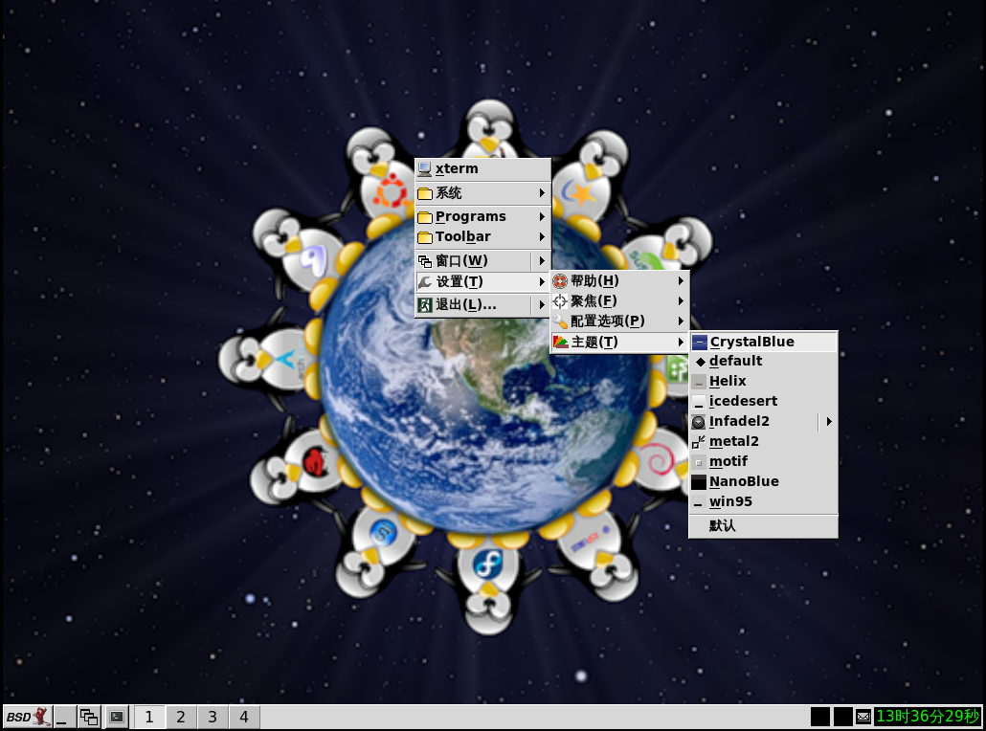Apply the CrystalBlue theme
This screenshot has width=986, height=731.
(764, 342)
